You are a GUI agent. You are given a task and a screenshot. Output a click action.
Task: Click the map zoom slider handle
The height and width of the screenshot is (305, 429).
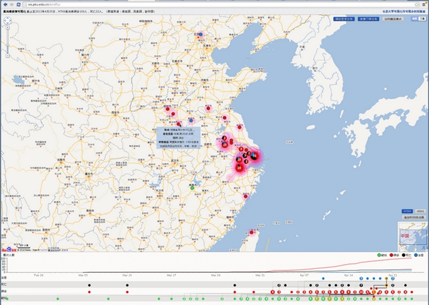pyautogui.click(x=8, y=45)
